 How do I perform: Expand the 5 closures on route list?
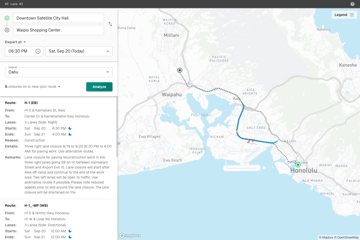33,87
